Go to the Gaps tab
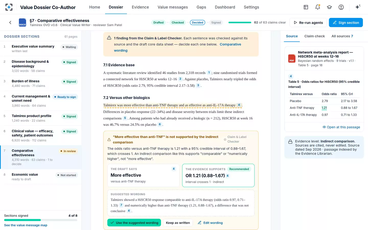The image size is (368, 230). (201, 7)
